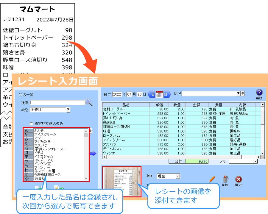Open the attached receipt image thumbnail

click(122, 182)
